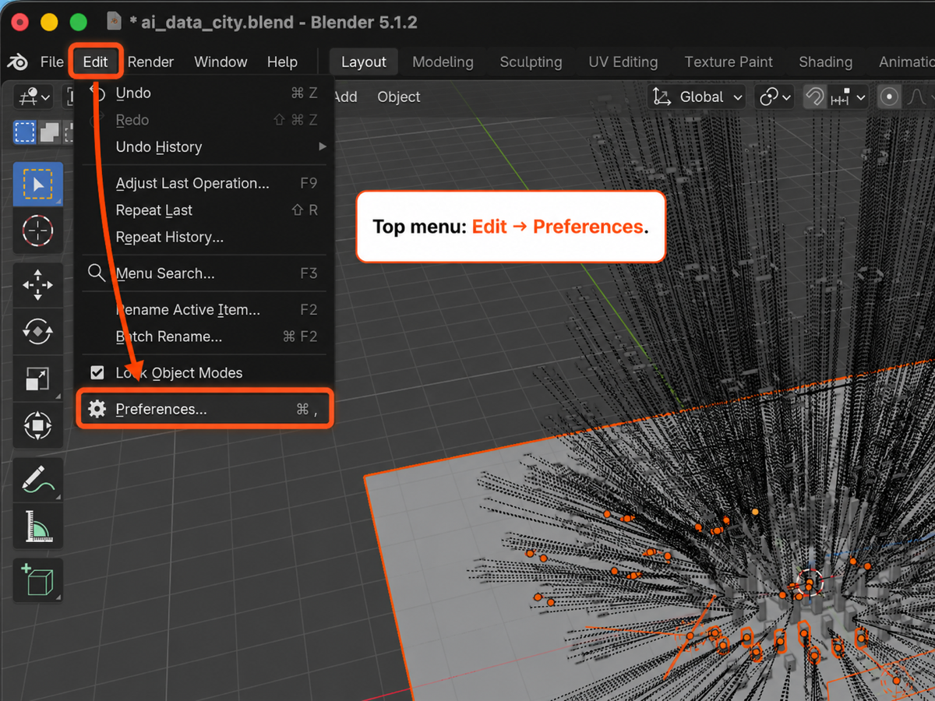Viewport: 935px width, 701px height.
Task: Choose Rename Active Item entry
Action: [204, 310]
